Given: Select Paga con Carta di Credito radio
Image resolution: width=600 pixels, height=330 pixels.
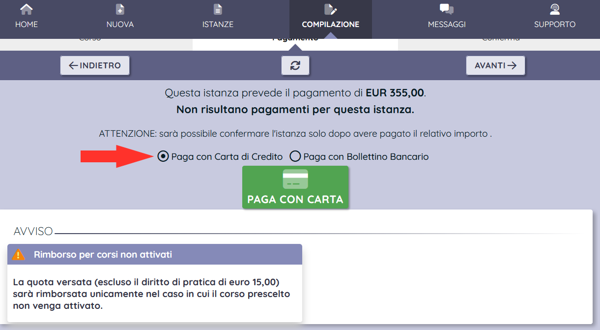Looking at the screenshot, I should [163, 157].
